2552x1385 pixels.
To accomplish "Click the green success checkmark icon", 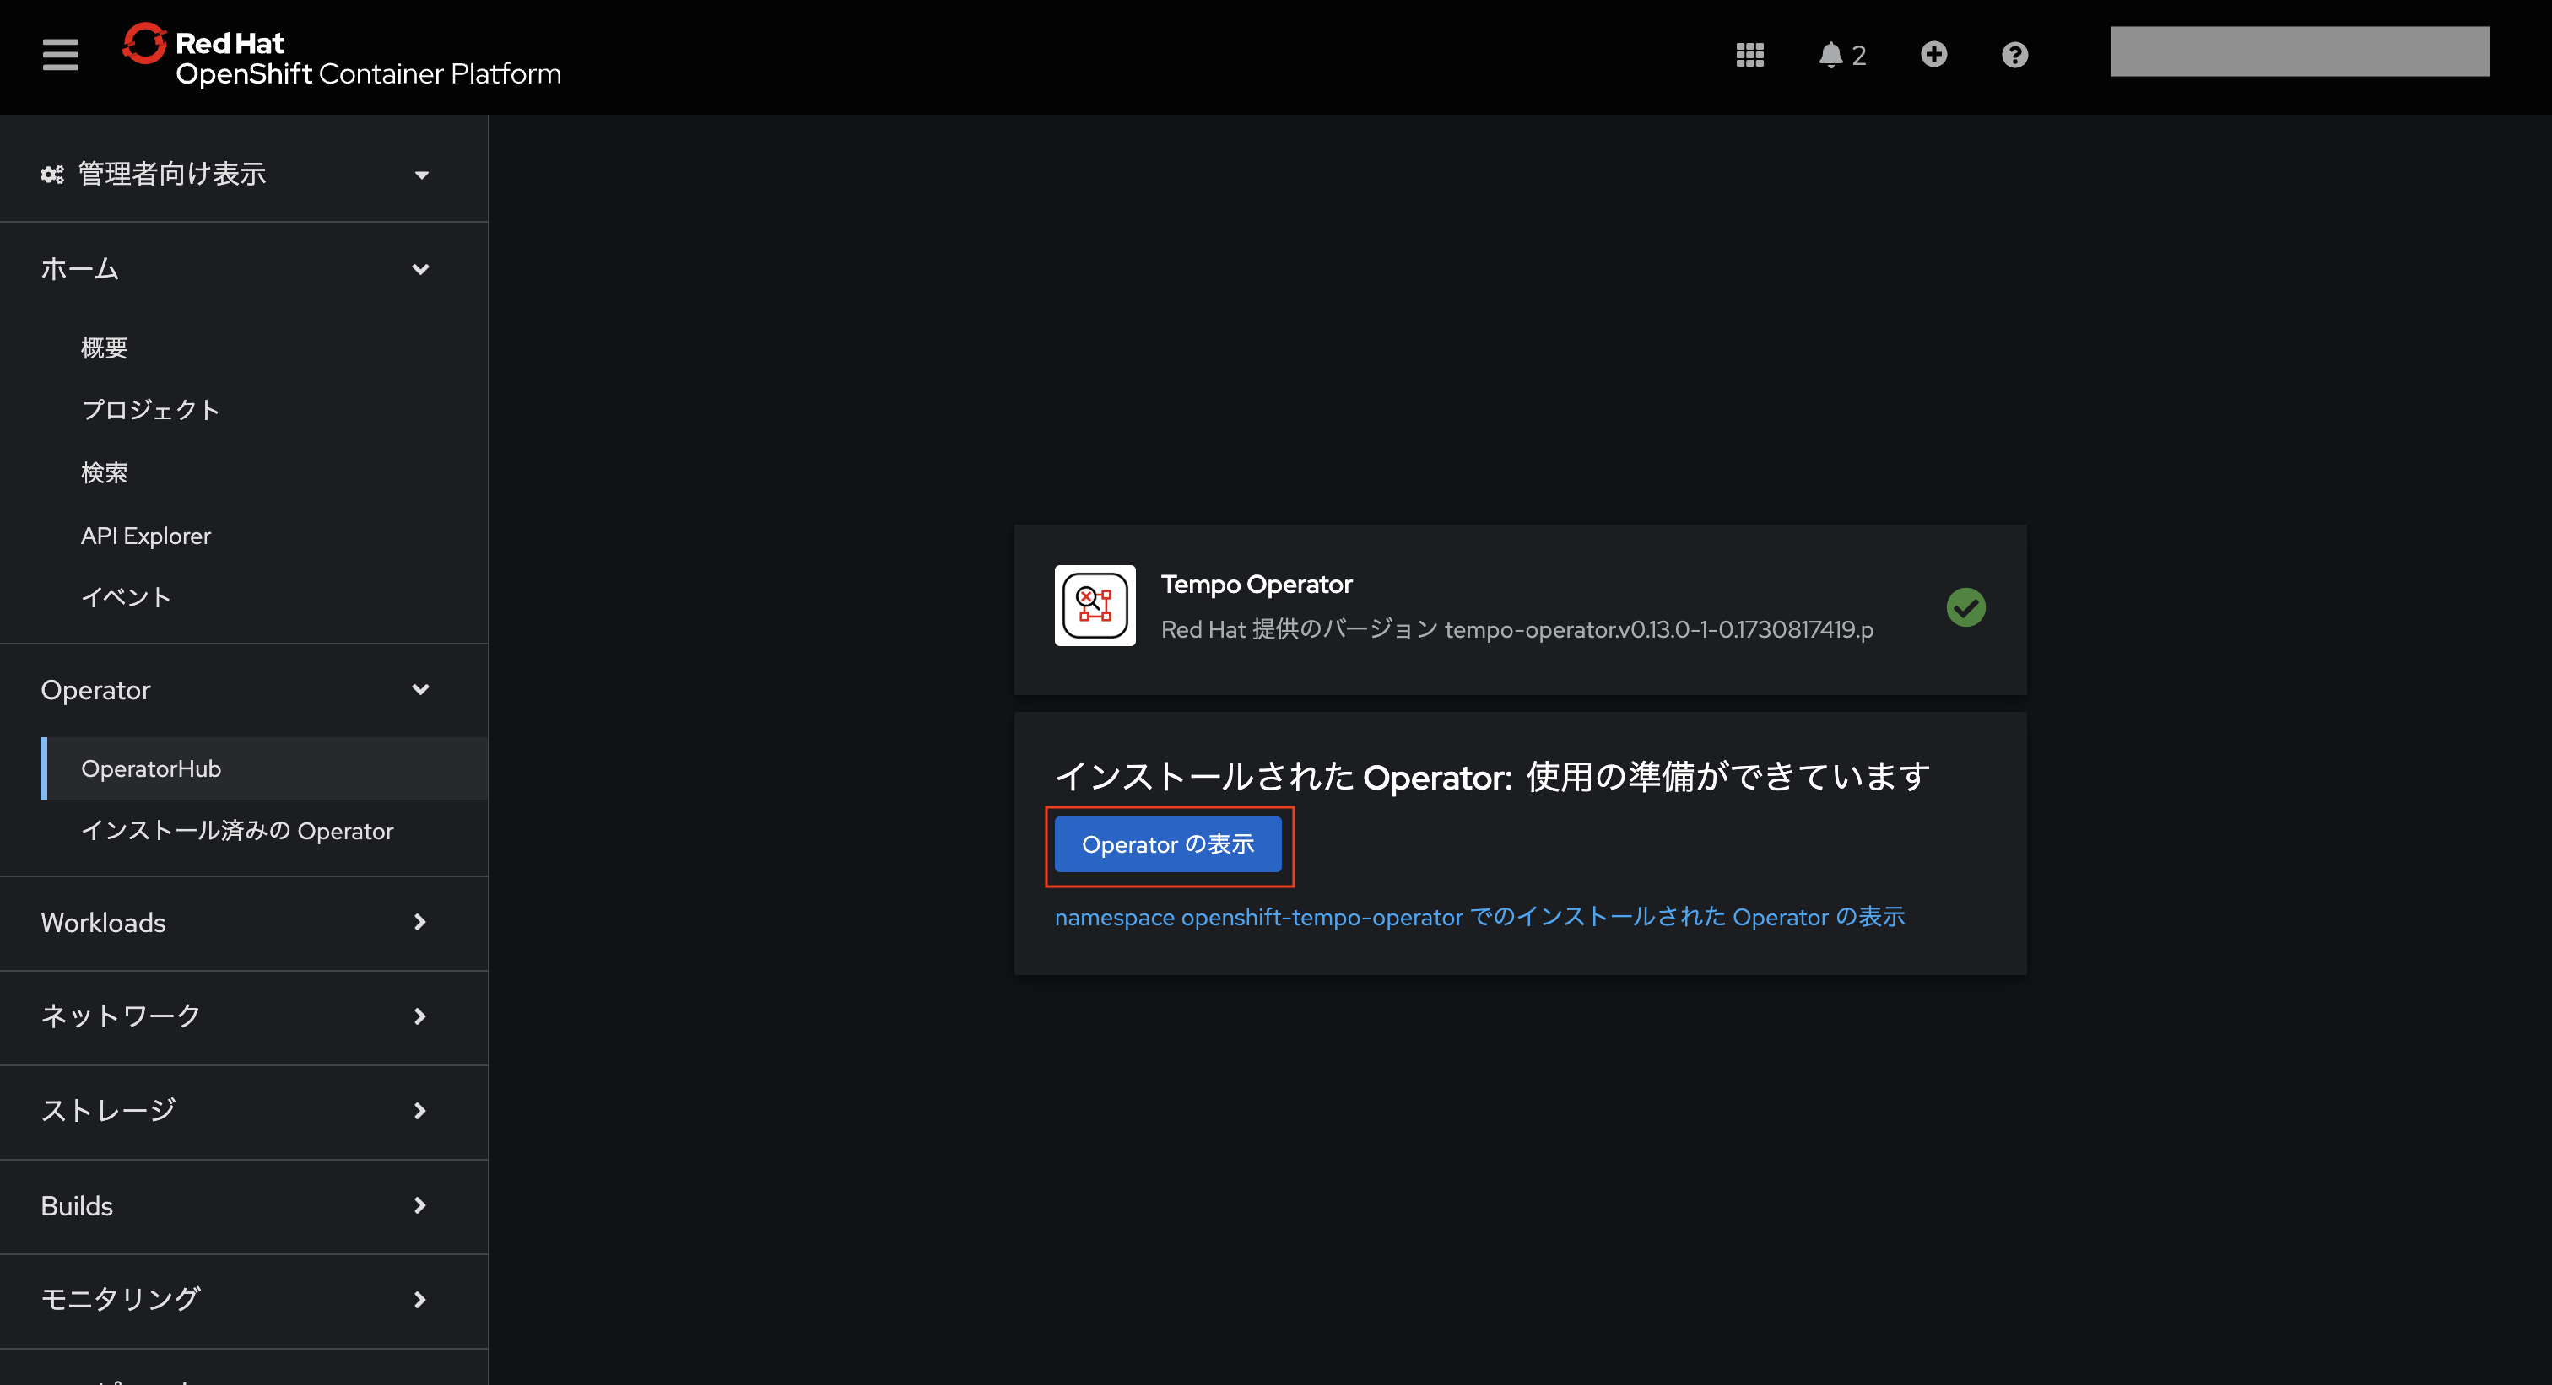I will click(x=1967, y=606).
